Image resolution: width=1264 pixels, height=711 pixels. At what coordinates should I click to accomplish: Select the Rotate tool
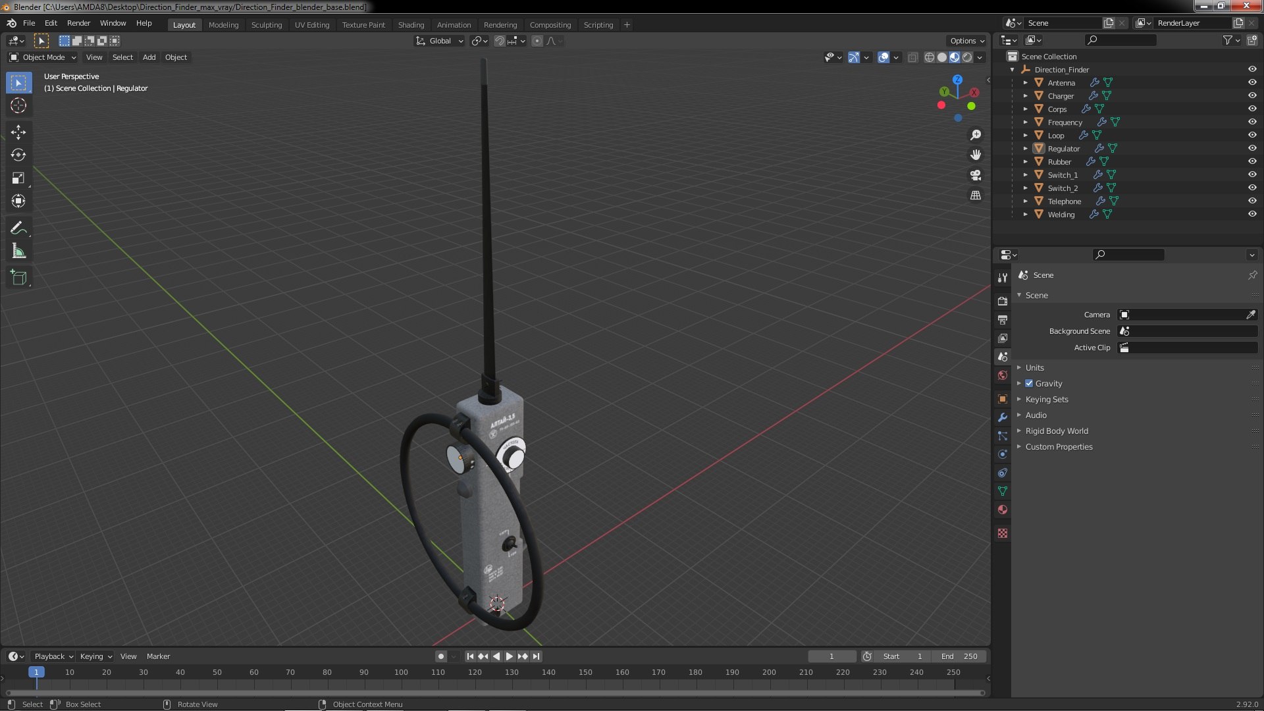point(18,155)
